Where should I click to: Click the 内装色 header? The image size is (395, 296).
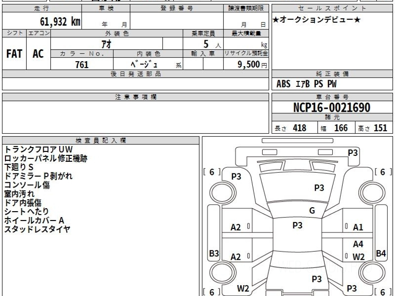148,54
